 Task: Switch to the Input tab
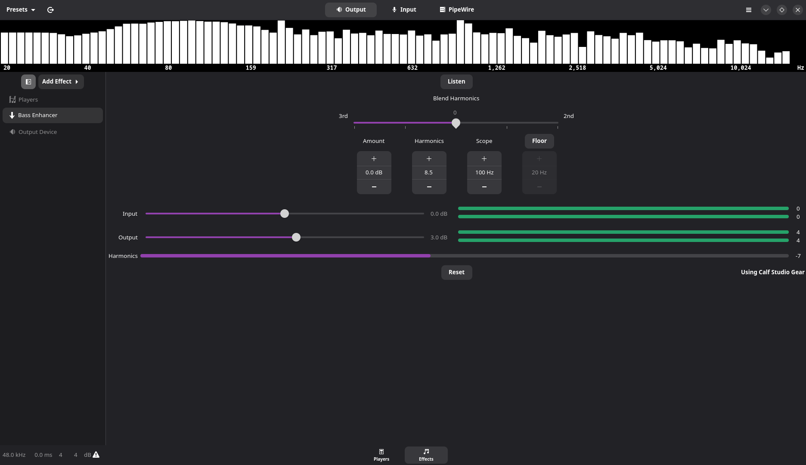pos(404,10)
